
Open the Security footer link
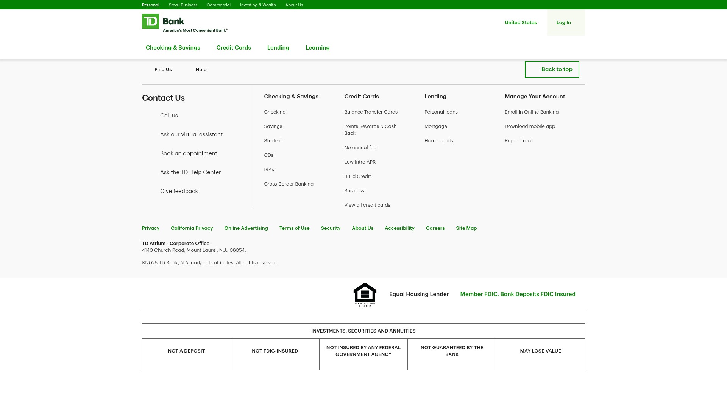coord(331,228)
